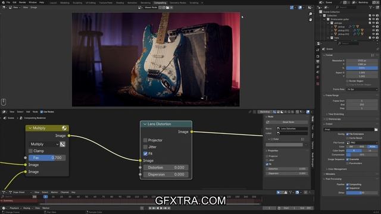Image resolution: width=381 pixels, height=214 pixels.
Task: Jump to the last frame of playback
Action: [x=168, y=208]
